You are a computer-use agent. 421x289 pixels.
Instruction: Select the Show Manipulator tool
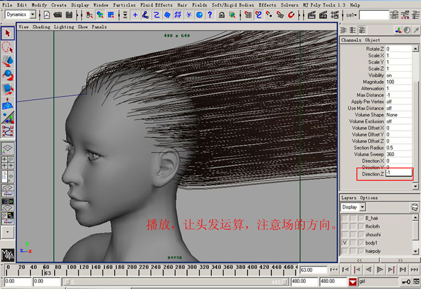click(7, 117)
